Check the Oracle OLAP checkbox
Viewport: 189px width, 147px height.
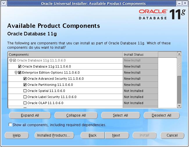tap(25, 103)
